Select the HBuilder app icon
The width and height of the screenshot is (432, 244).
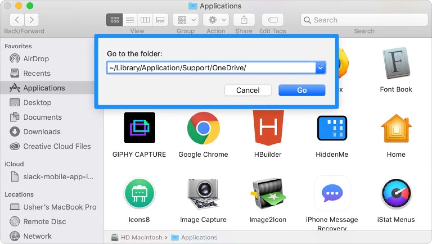(x=268, y=127)
